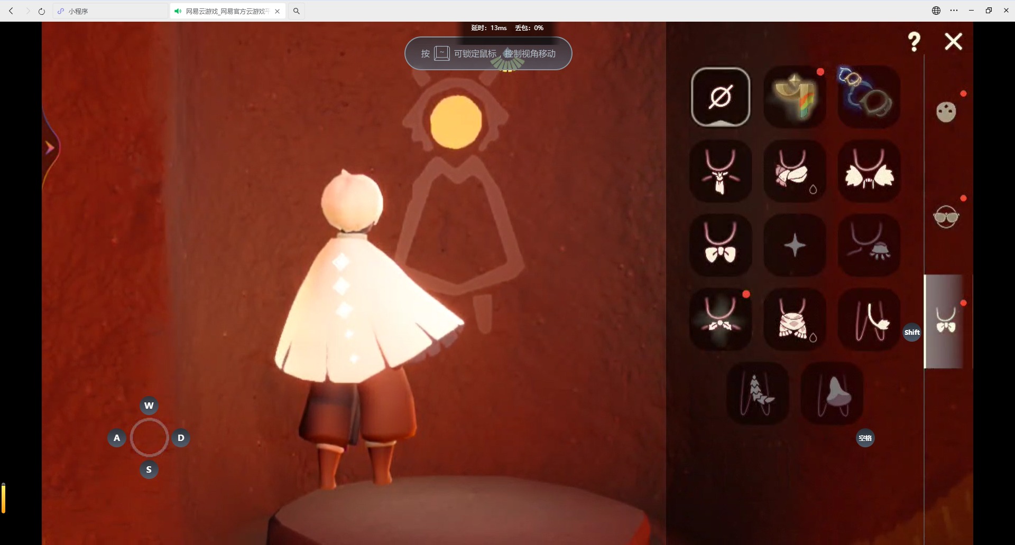Open the face mask category
This screenshot has height=545, width=1015.
946,111
